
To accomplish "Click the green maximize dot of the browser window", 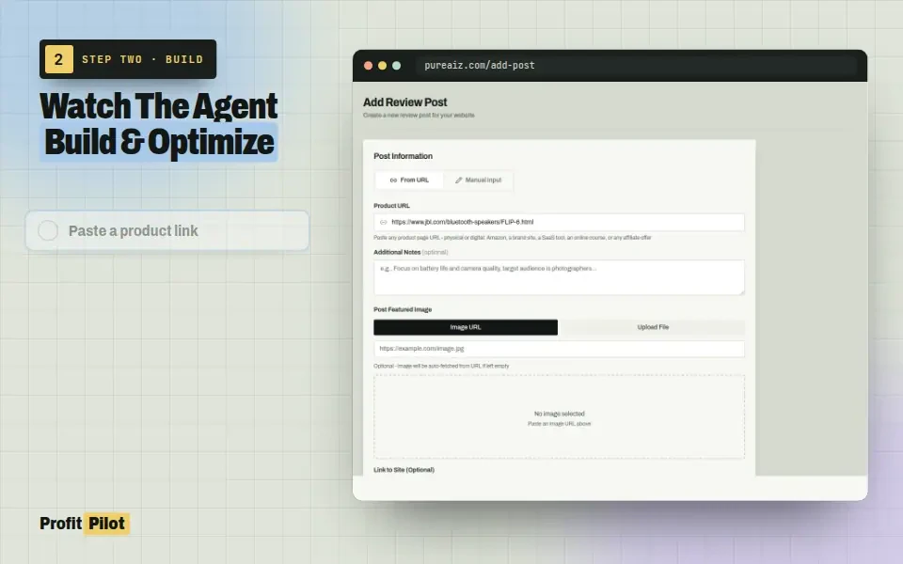I will [x=397, y=66].
